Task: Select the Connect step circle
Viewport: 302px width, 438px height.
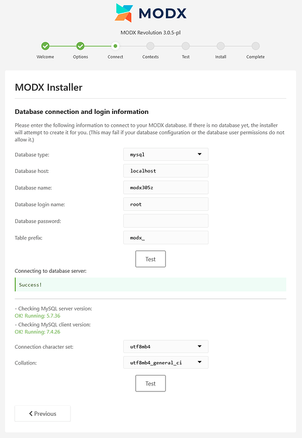Action: 116,46
